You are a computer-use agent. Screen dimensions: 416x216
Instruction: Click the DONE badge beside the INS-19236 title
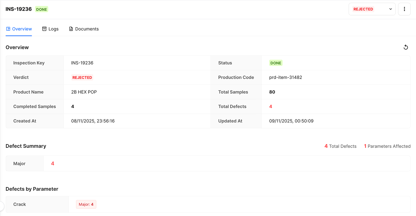42,9
